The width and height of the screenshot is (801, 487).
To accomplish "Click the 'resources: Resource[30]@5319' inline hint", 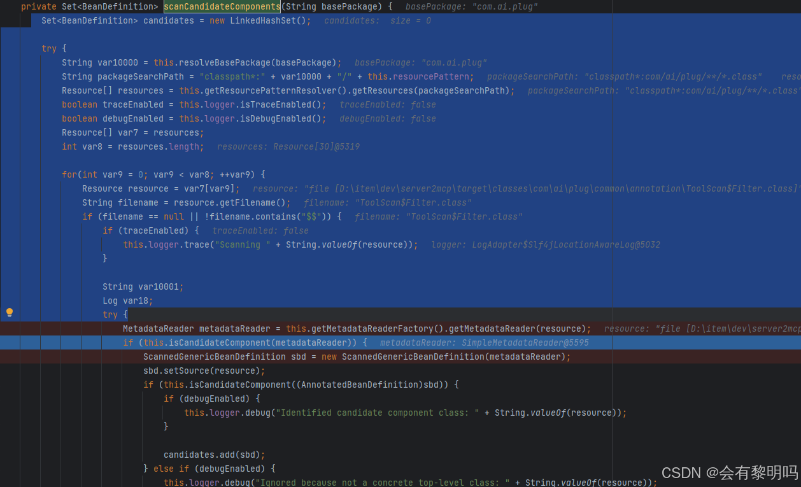I will [x=288, y=146].
